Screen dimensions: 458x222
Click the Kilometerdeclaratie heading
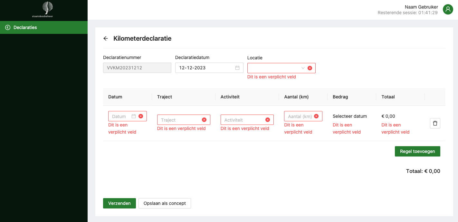click(142, 38)
